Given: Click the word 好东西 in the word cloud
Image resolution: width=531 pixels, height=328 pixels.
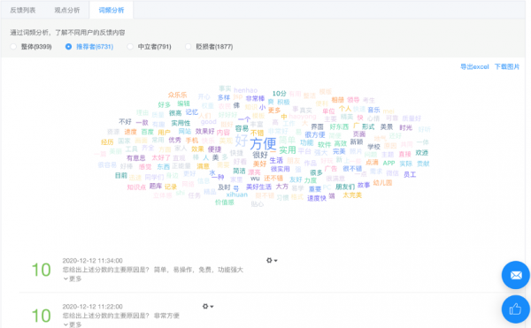Looking at the screenshot, I should pos(339,126).
